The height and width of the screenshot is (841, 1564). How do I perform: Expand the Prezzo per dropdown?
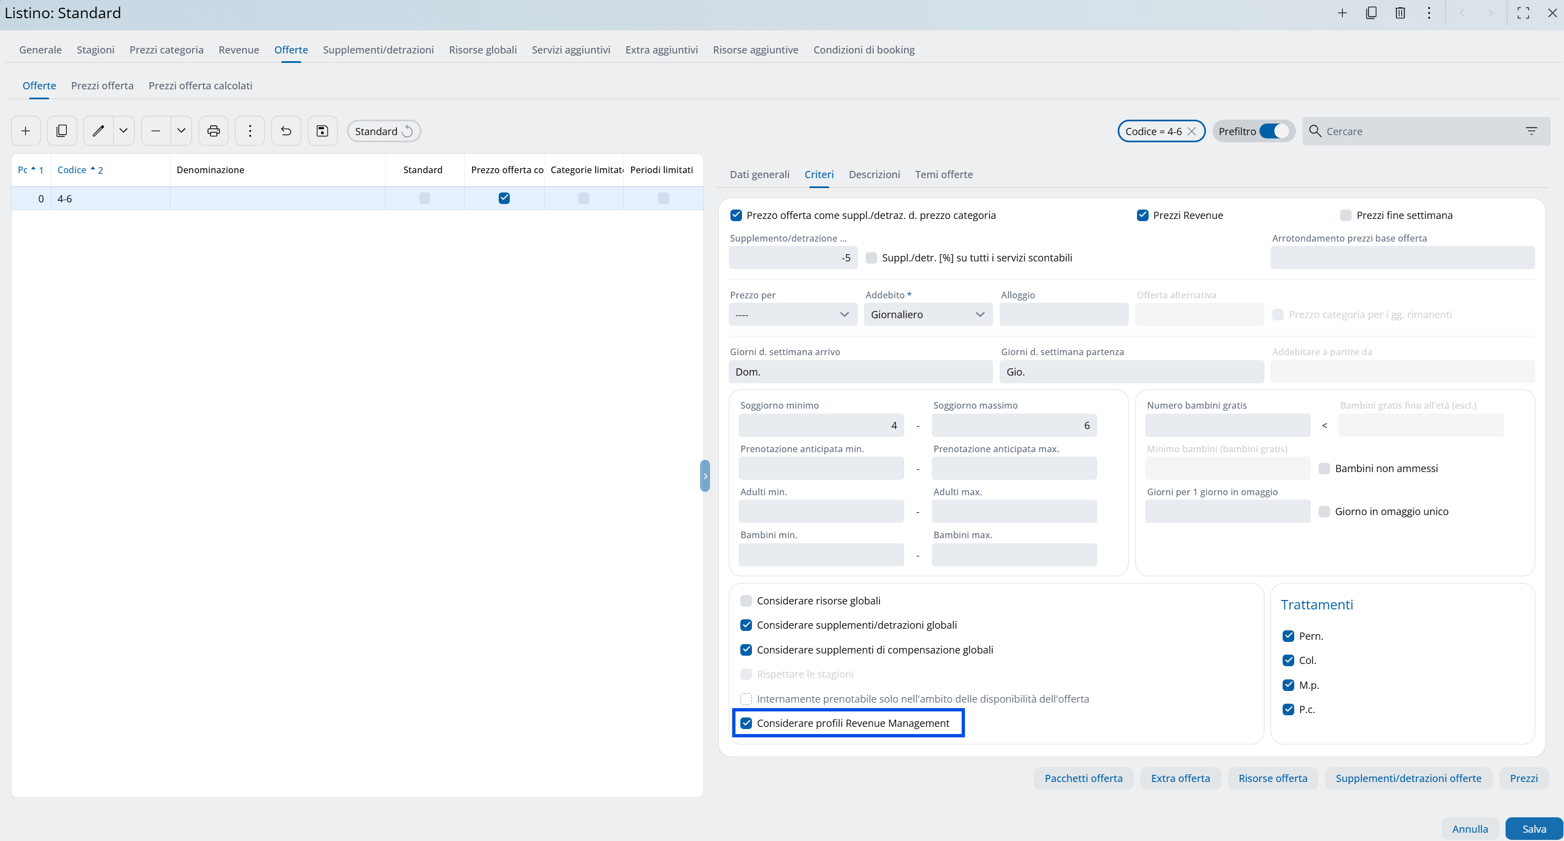click(x=792, y=314)
